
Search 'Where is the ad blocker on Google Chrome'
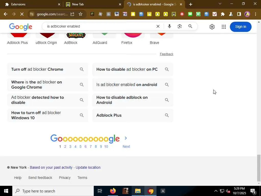48,85
